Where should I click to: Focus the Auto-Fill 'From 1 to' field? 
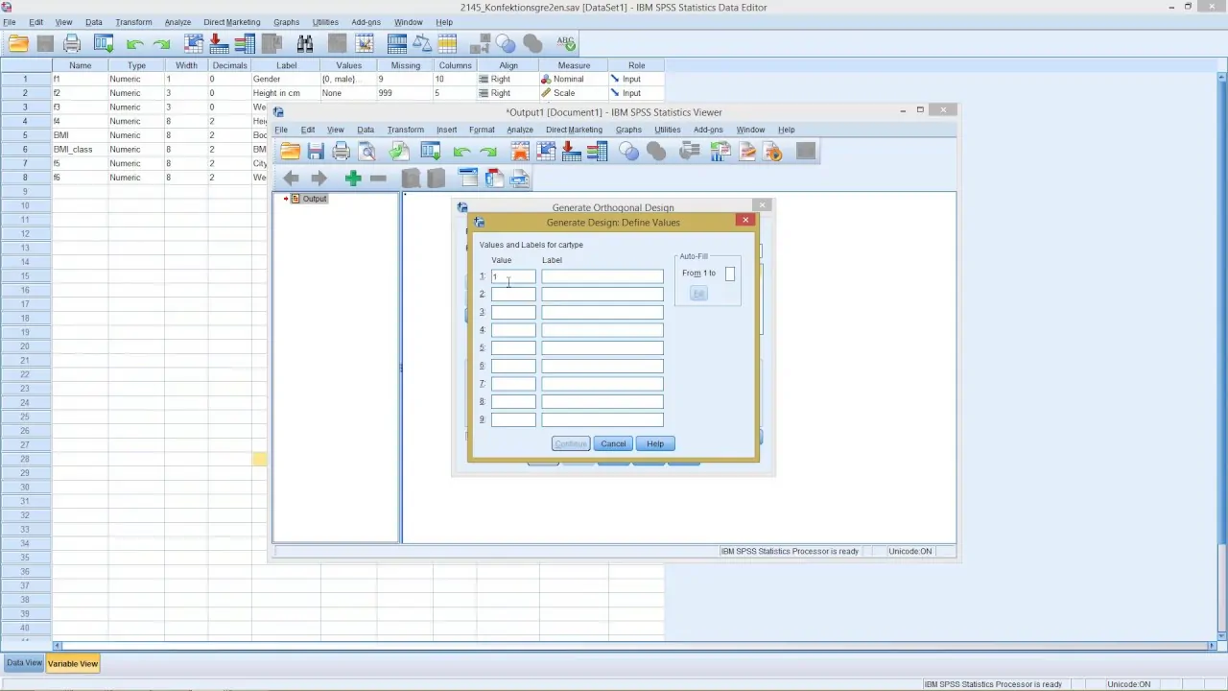730,274
